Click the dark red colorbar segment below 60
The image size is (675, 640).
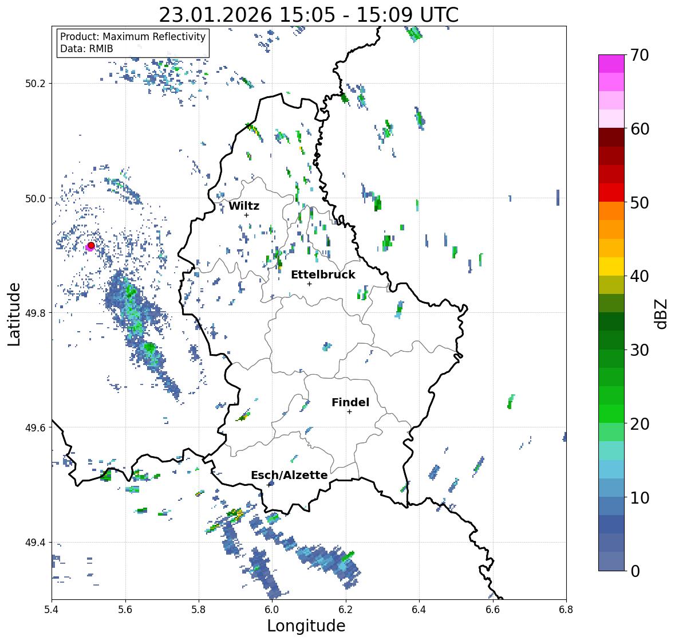[x=611, y=138]
